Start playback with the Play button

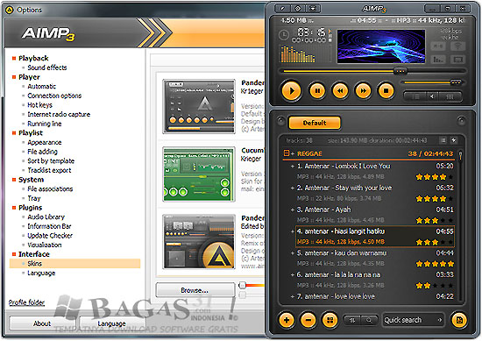(291, 90)
